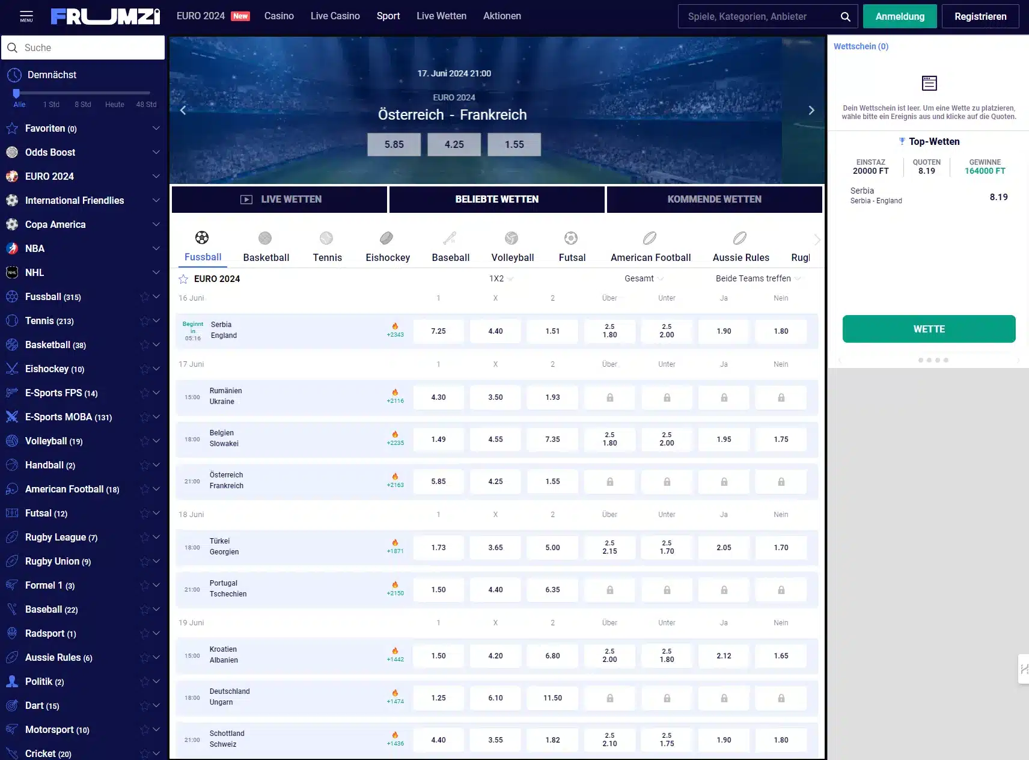The image size is (1029, 760).
Task: Show next banner match arrow
Action: tap(811, 110)
